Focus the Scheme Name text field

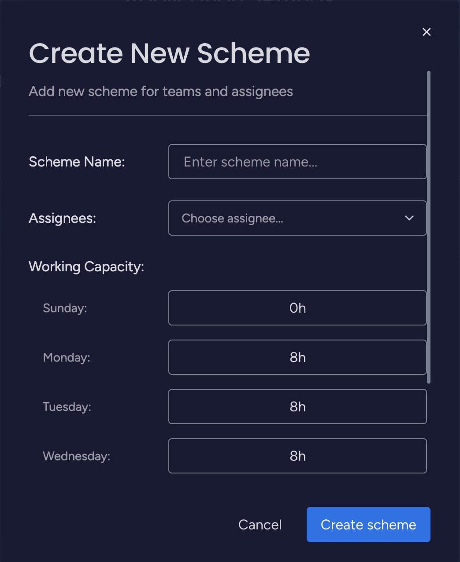297,162
